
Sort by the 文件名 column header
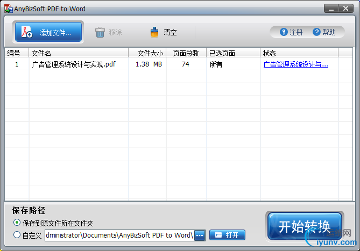point(79,53)
